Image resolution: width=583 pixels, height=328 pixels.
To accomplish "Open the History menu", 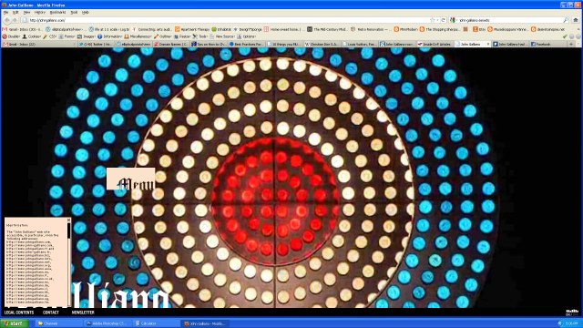I will [x=39, y=13].
